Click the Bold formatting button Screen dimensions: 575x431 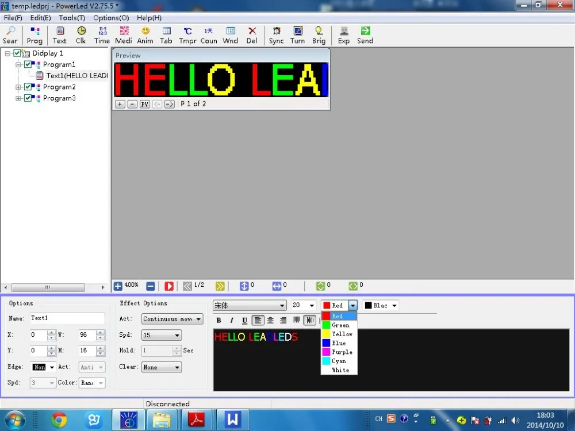[x=218, y=321]
